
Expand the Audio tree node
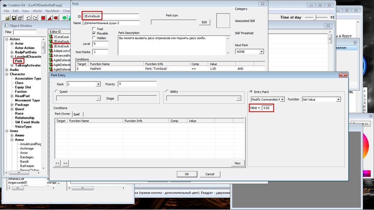coord(6,70)
